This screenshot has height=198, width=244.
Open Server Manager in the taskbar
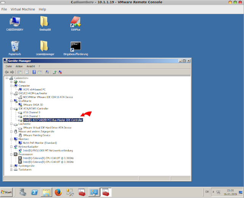[x=23, y=192]
